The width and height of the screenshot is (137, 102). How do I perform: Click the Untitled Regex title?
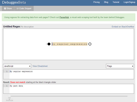12,27
